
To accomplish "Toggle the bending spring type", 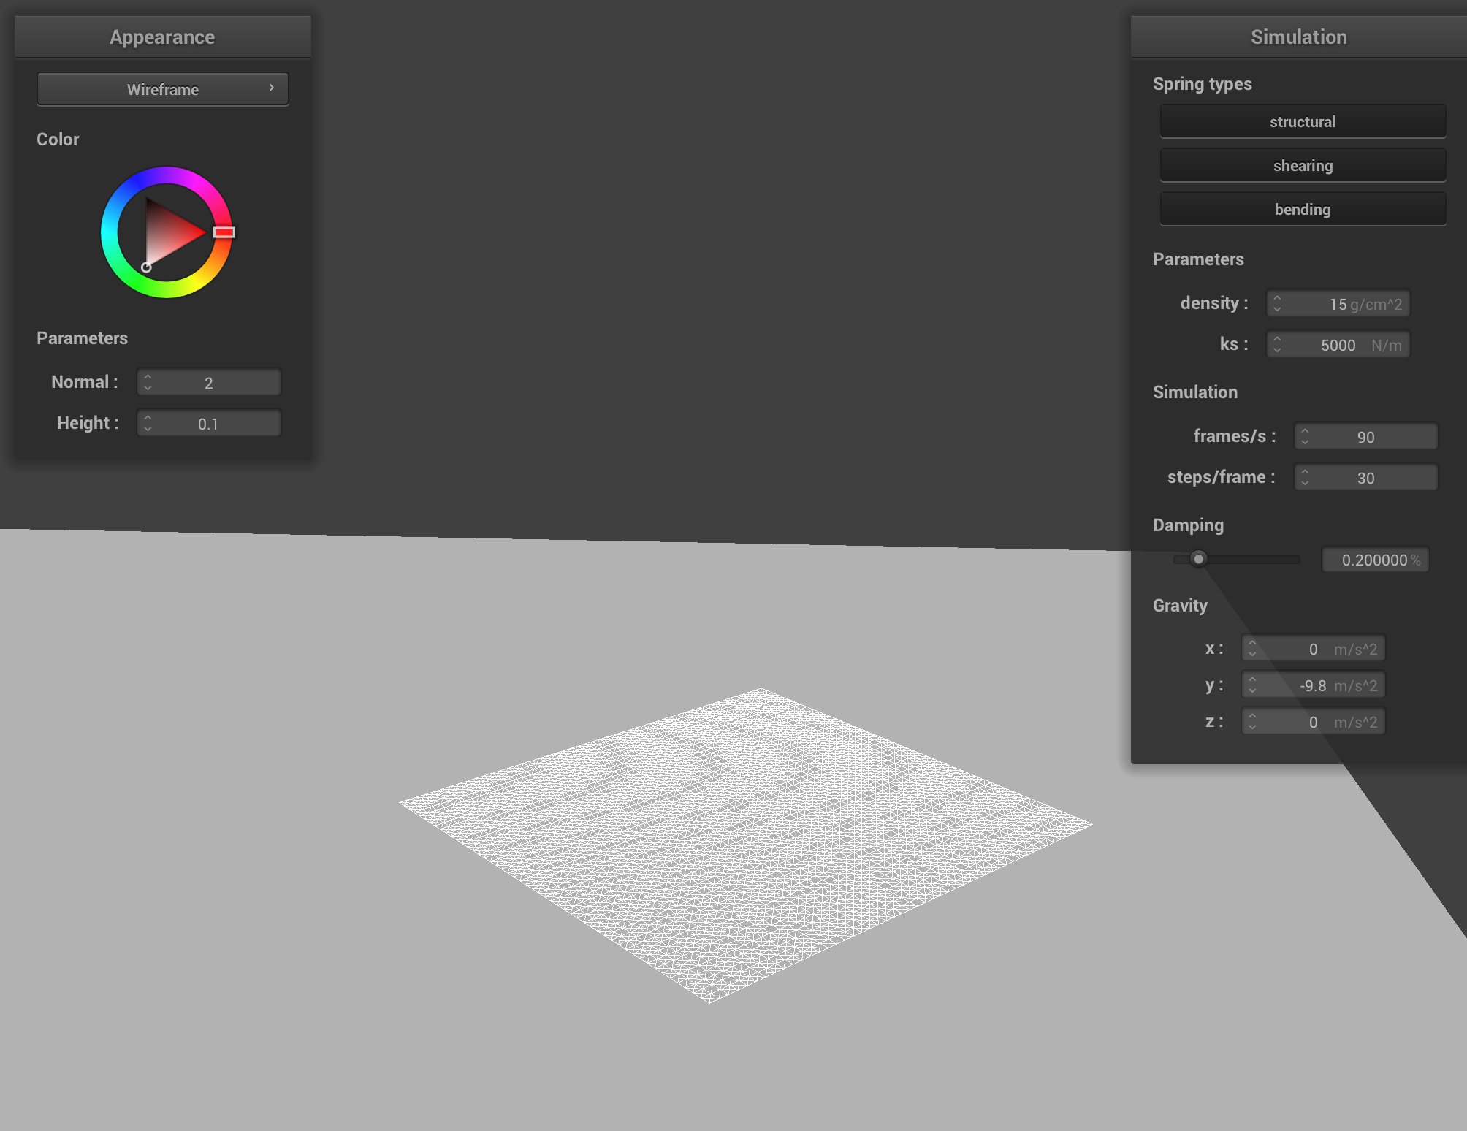I will 1303,209.
